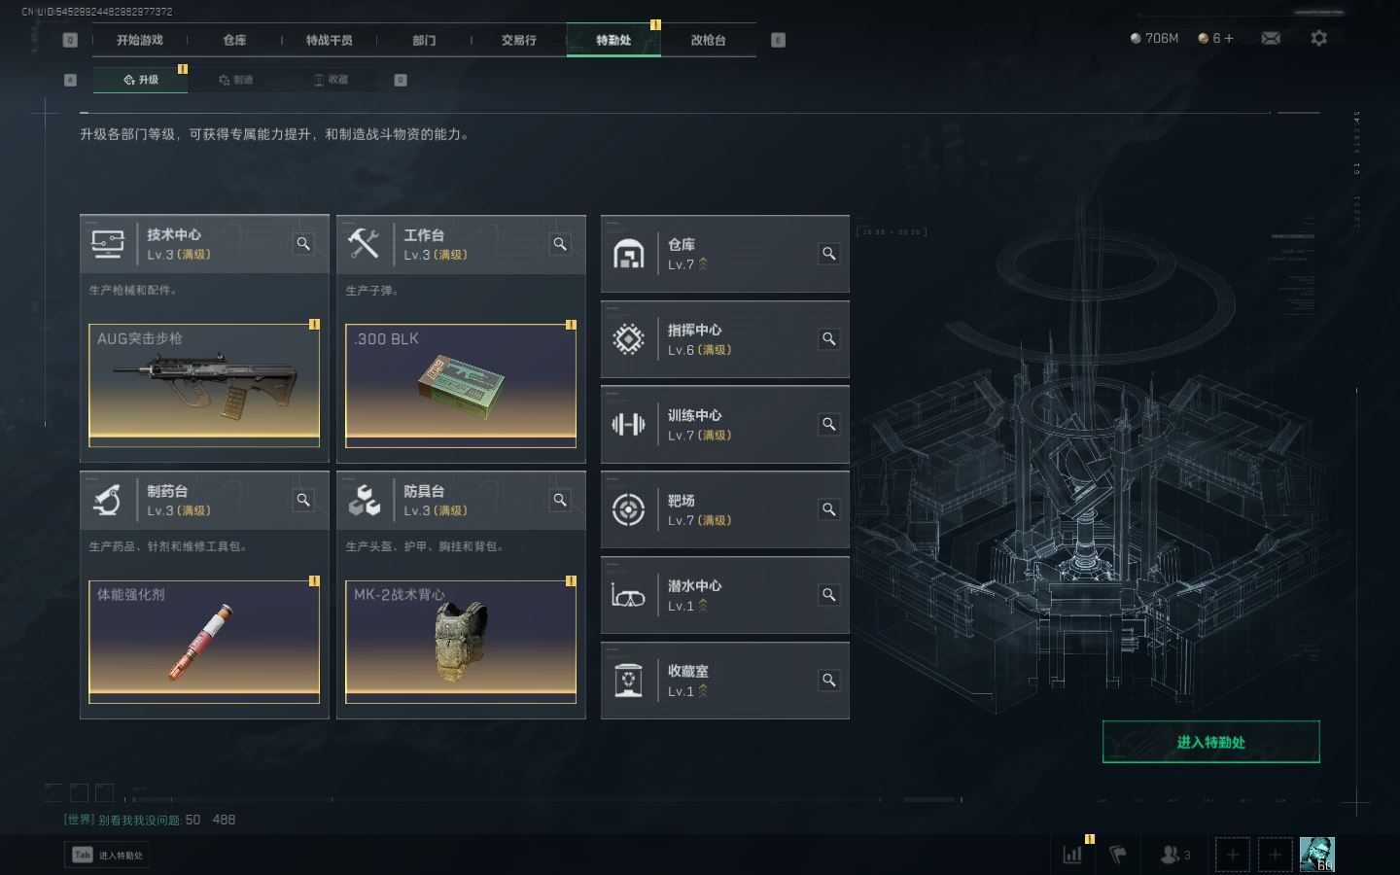Click magnifier icon for 指挥中心
Image resolution: width=1400 pixels, height=875 pixels.
(x=829, y=339)
